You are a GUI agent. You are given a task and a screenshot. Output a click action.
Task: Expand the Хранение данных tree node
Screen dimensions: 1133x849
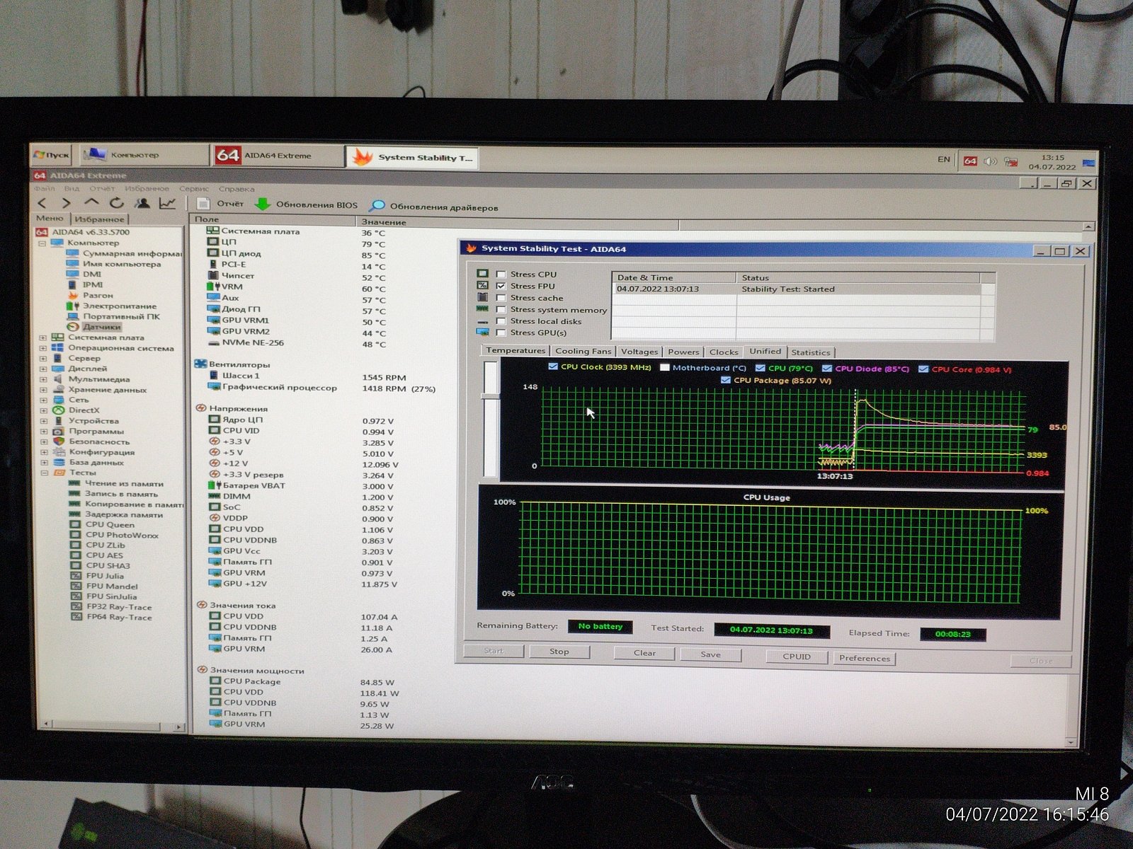[x=43, y=390]
